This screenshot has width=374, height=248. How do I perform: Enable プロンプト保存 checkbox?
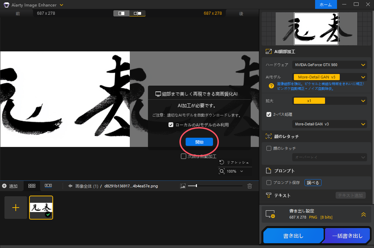[x=269, y=183]
